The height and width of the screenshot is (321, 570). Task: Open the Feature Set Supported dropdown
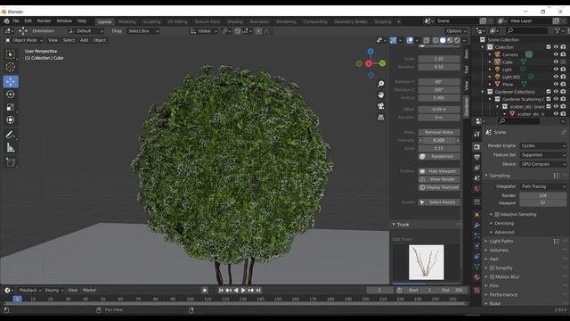coord(543,155)
